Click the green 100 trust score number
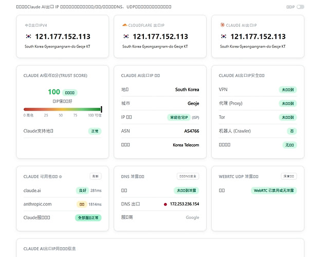The image size is (330, 257). (x=54, y=92)
